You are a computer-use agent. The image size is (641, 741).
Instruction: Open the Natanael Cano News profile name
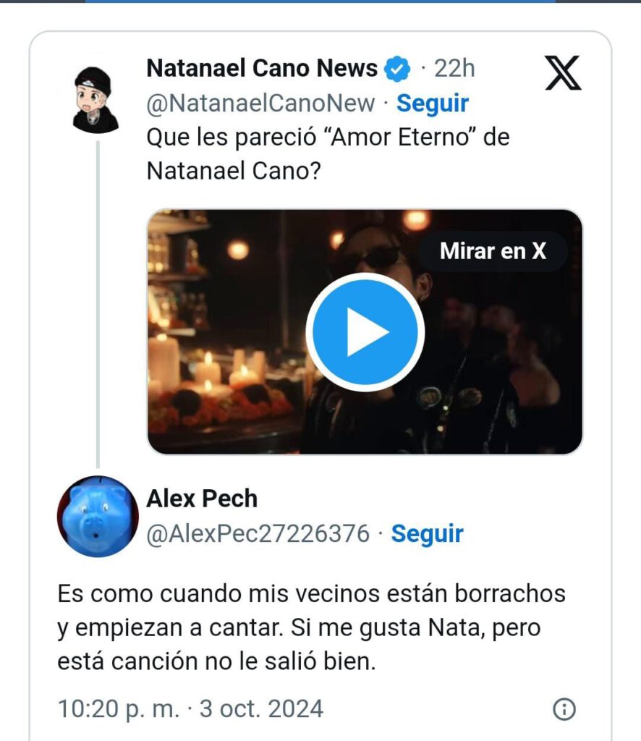click(262, 69)
